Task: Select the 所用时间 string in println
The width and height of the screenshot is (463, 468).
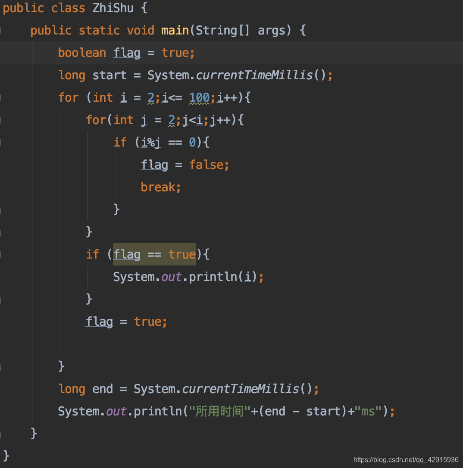Action: (215, 411)
